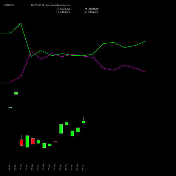
Task: Click the small green candle above 28 Jul
Action: (16, 93)
